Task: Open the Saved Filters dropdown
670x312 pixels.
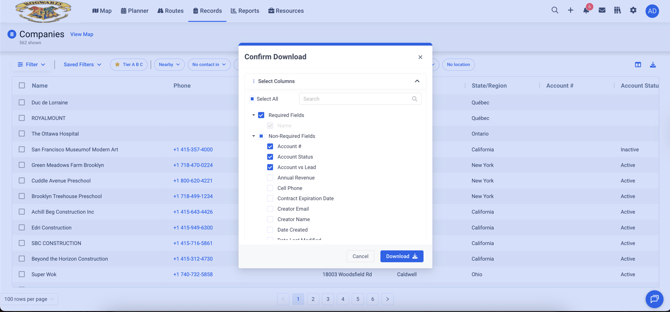Action: (82, 65)
